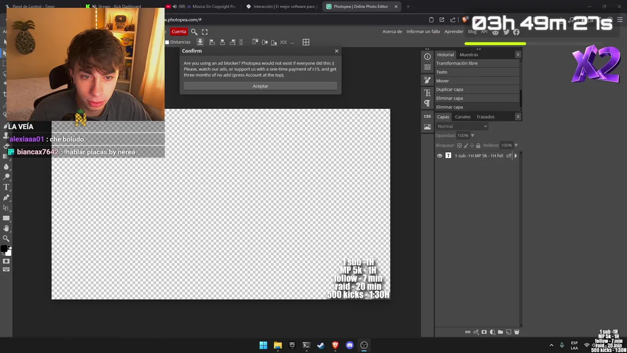Click the background white color swatch

click(x=8, y=252)
